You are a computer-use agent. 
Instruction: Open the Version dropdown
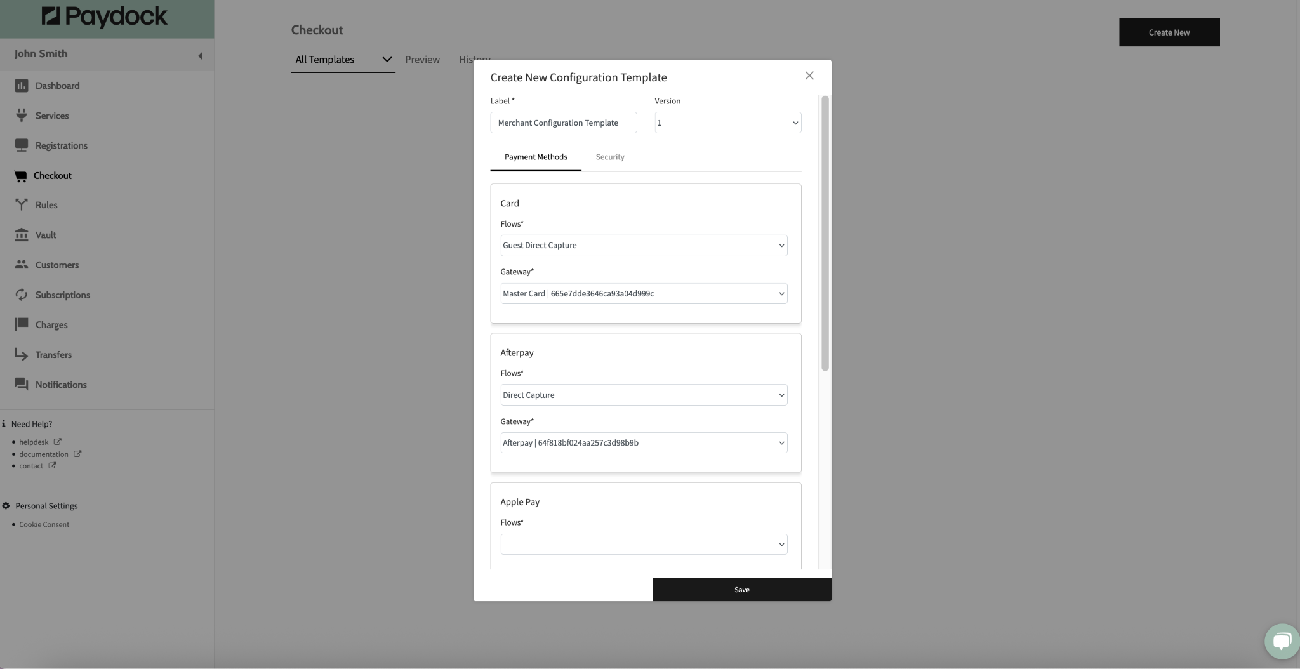click(x=728, y=123)
